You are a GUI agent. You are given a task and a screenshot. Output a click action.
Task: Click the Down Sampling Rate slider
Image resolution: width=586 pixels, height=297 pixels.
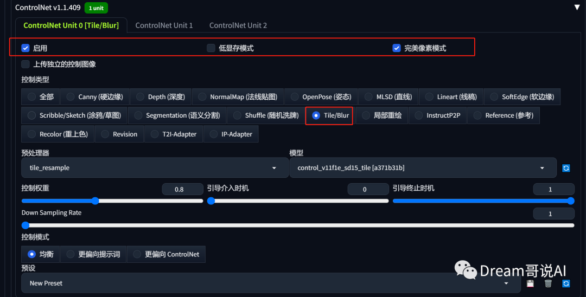coord(298,225)
